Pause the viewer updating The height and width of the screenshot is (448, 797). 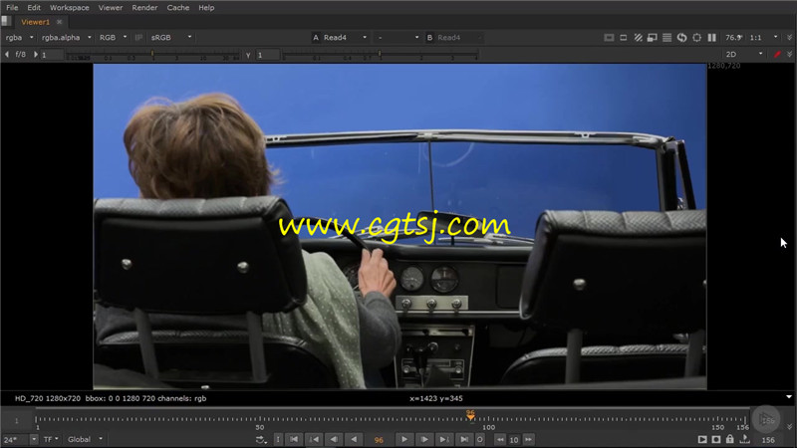click(711, 38)
